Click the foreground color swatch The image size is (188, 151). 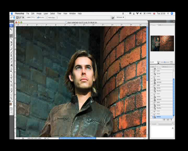pyautogui.click(x=11, y=104)
